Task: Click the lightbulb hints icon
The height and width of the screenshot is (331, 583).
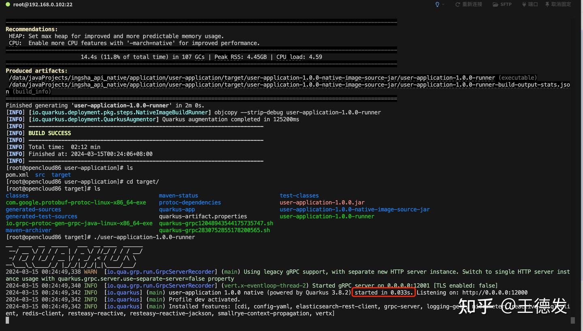Action: (437, 4)
